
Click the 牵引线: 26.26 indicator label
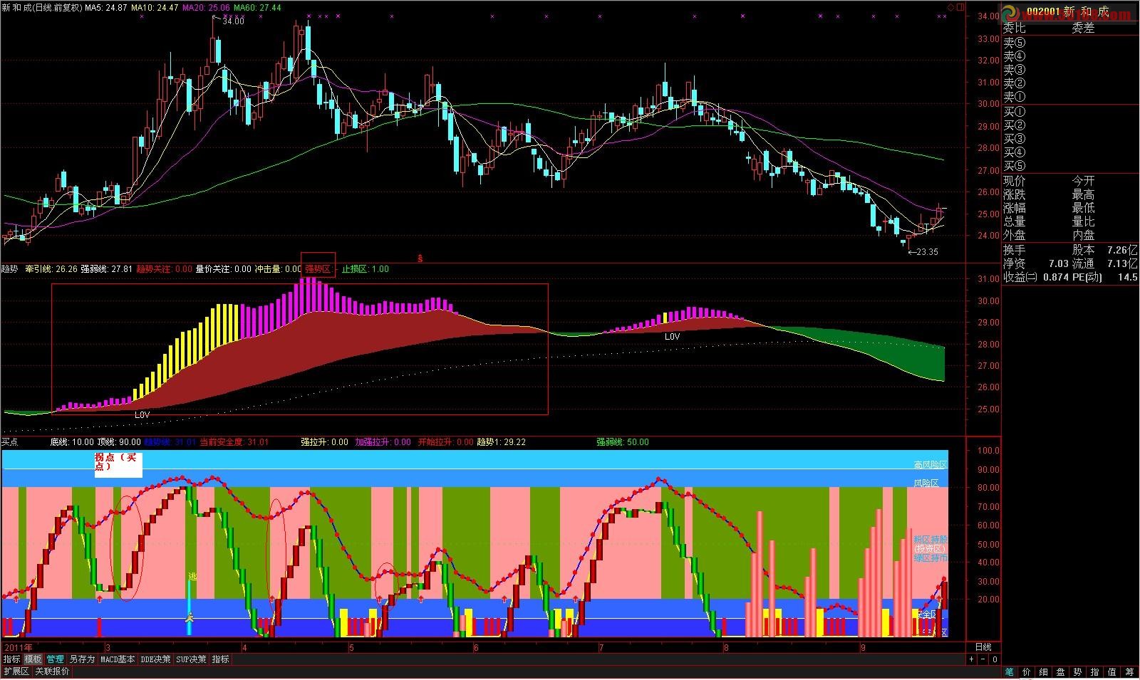click(x=51, y=269)
